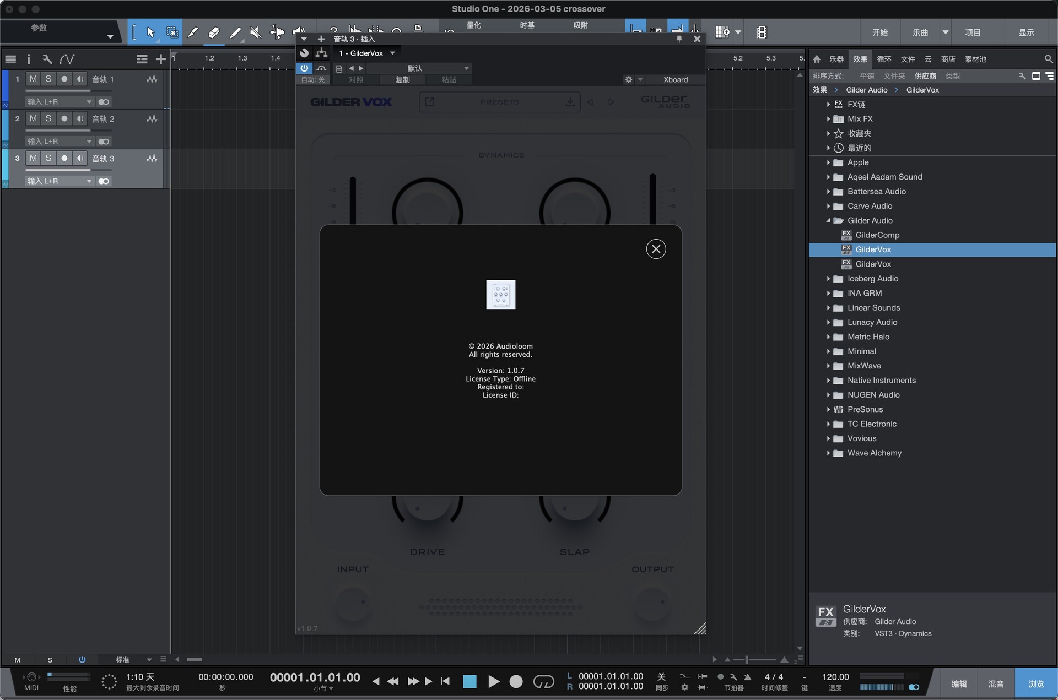Viewport: 1058px width, 700px height.
Task: Toggle GilderVox plugin power bypass button
Action: 304,68
